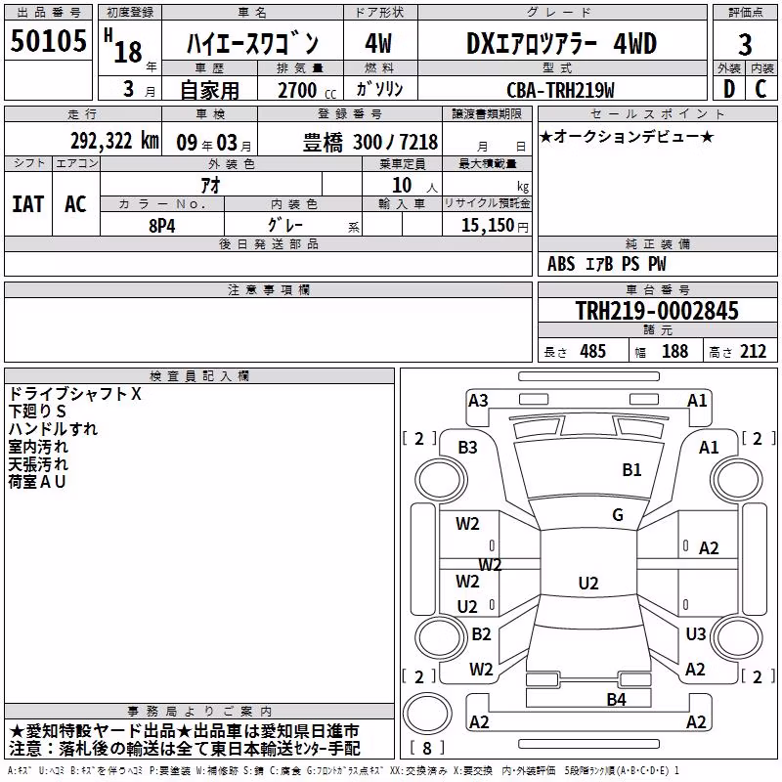Select the notice 注意：落札後の輸送は全て東日本輸送センター手配

pyautogui.click(x=184, y=749)
